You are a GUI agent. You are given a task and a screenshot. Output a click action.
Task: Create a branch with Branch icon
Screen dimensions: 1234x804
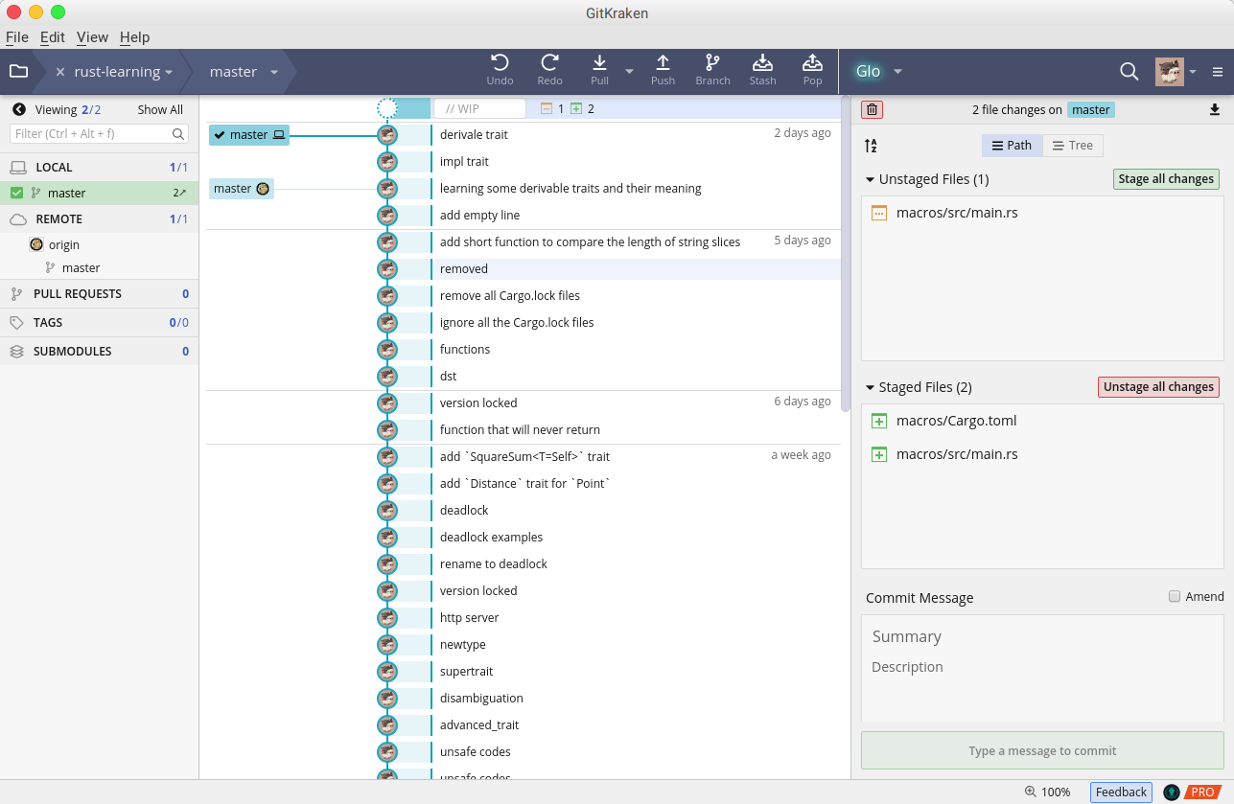(712, 63)
